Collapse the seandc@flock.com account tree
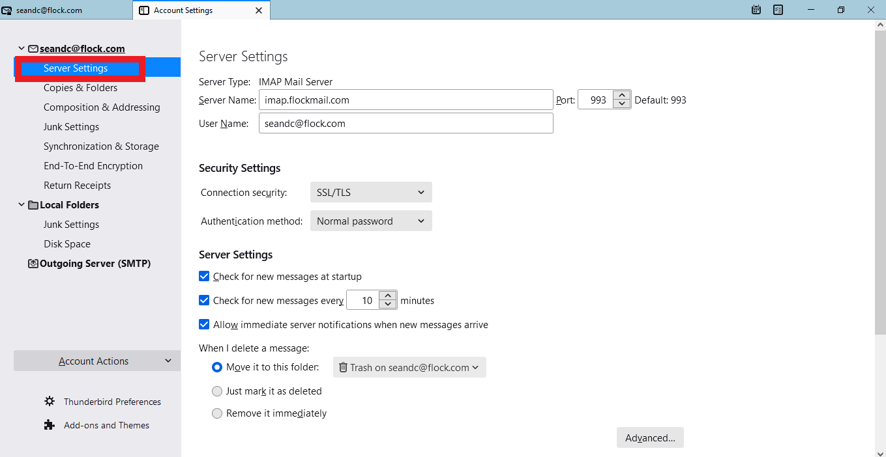The height and width of the screenshot is (457, 886). click(22, 49)
